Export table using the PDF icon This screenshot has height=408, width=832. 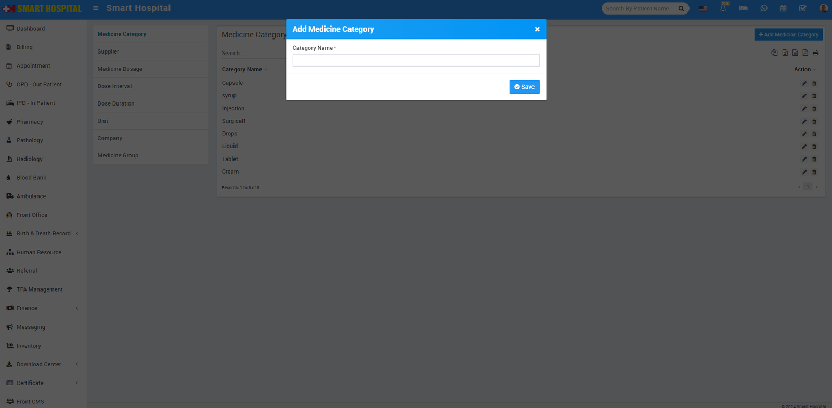(805, 53)
